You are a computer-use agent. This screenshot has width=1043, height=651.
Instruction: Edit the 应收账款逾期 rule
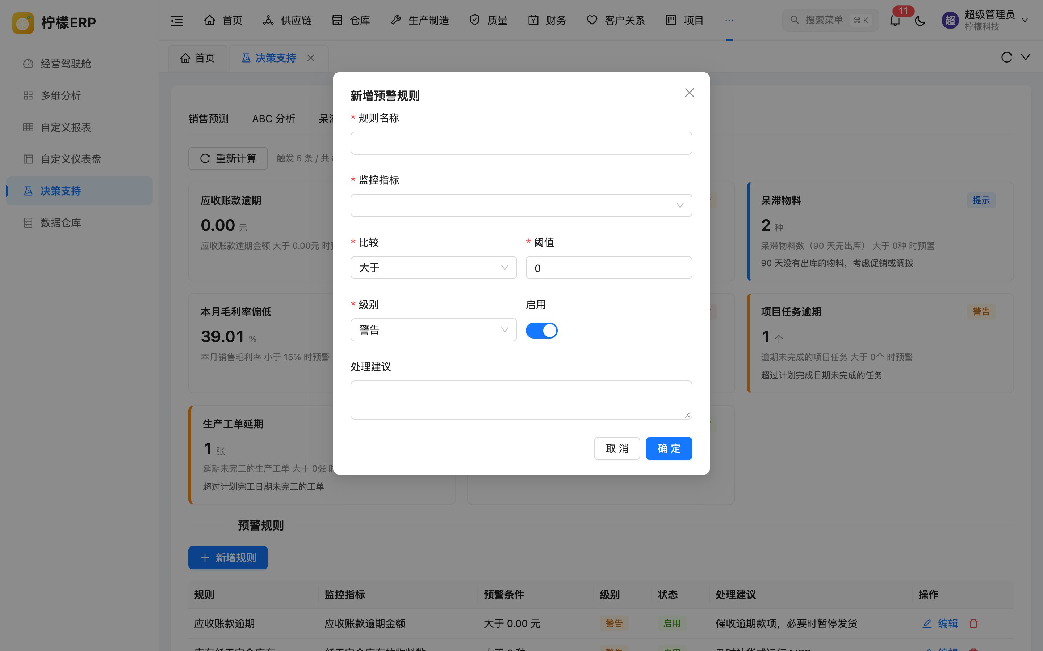coord(940,624)
